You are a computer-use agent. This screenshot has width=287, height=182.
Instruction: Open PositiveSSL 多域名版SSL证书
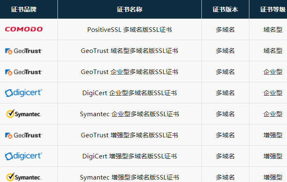129,29
